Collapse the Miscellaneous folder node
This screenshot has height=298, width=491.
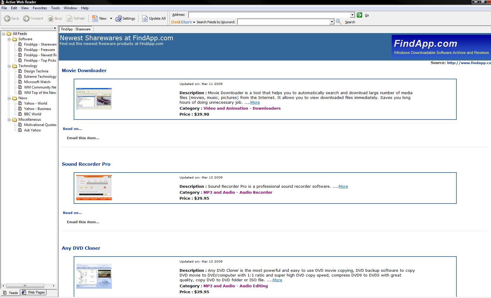9,119
